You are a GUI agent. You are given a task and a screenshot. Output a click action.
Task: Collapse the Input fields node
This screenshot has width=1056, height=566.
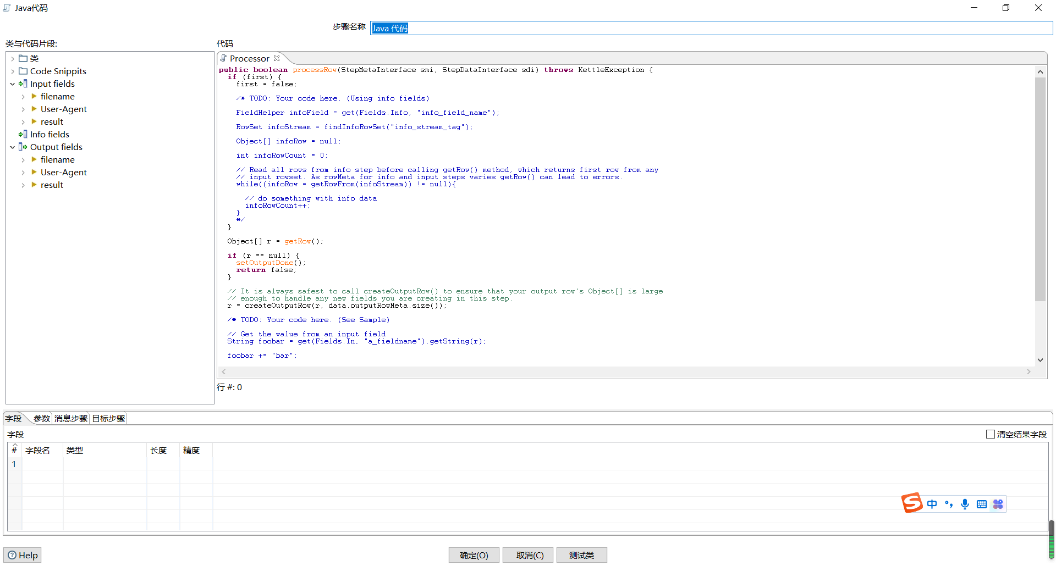13,84
